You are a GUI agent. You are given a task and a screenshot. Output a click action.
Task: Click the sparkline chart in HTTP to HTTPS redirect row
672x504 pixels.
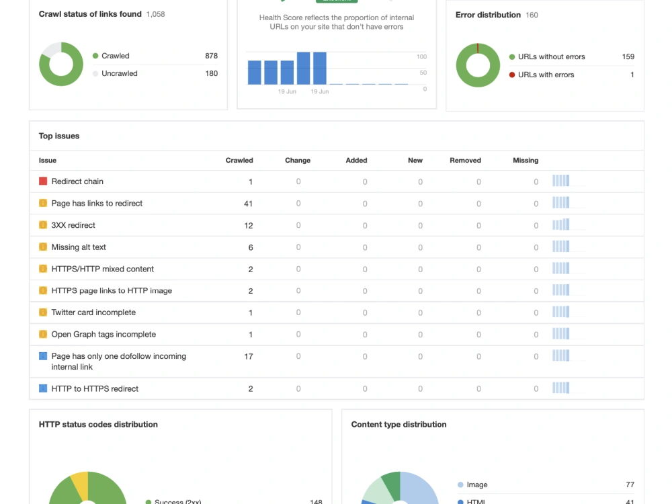[x=560, y=388]
